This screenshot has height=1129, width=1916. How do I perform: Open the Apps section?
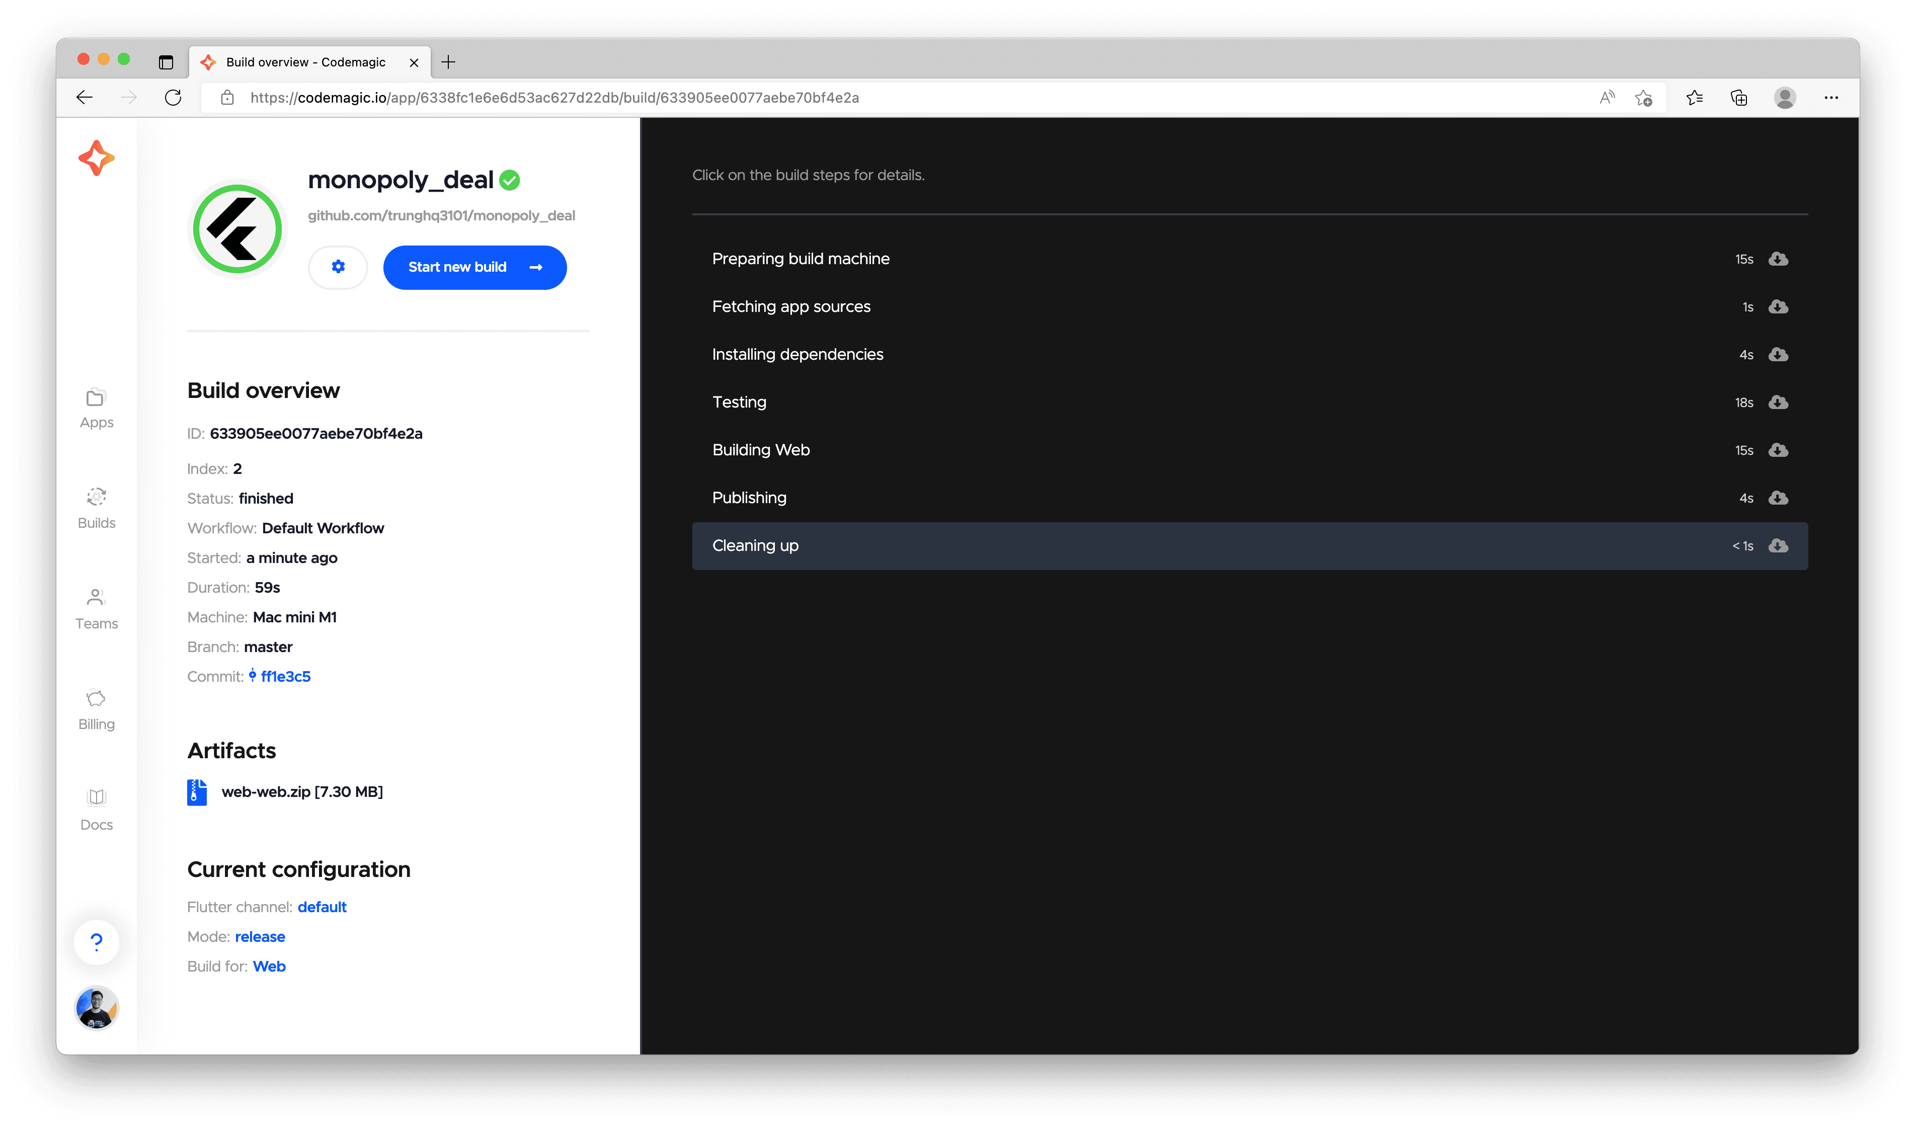click(x=97, y=410)
